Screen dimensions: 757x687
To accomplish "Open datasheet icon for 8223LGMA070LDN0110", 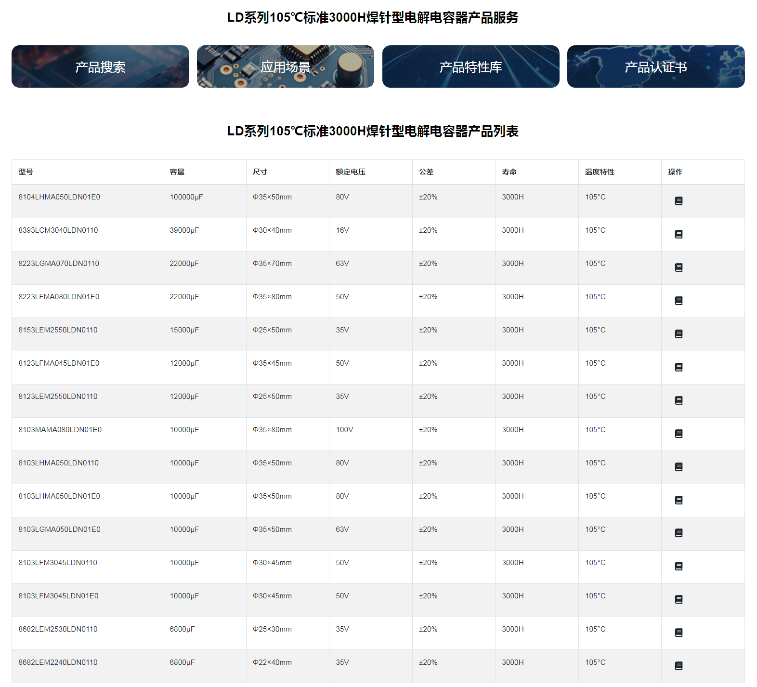I will coord(679,267).
